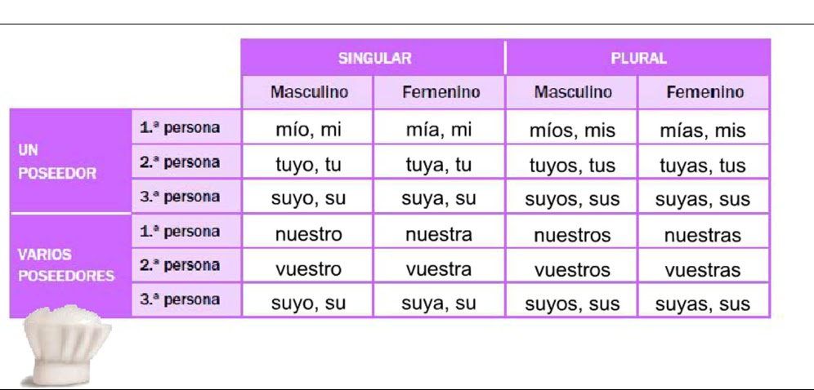Viewport: 814px width, 390px height.
Task: Select the "tuyos, tus" cell
Action: point(572,164)
